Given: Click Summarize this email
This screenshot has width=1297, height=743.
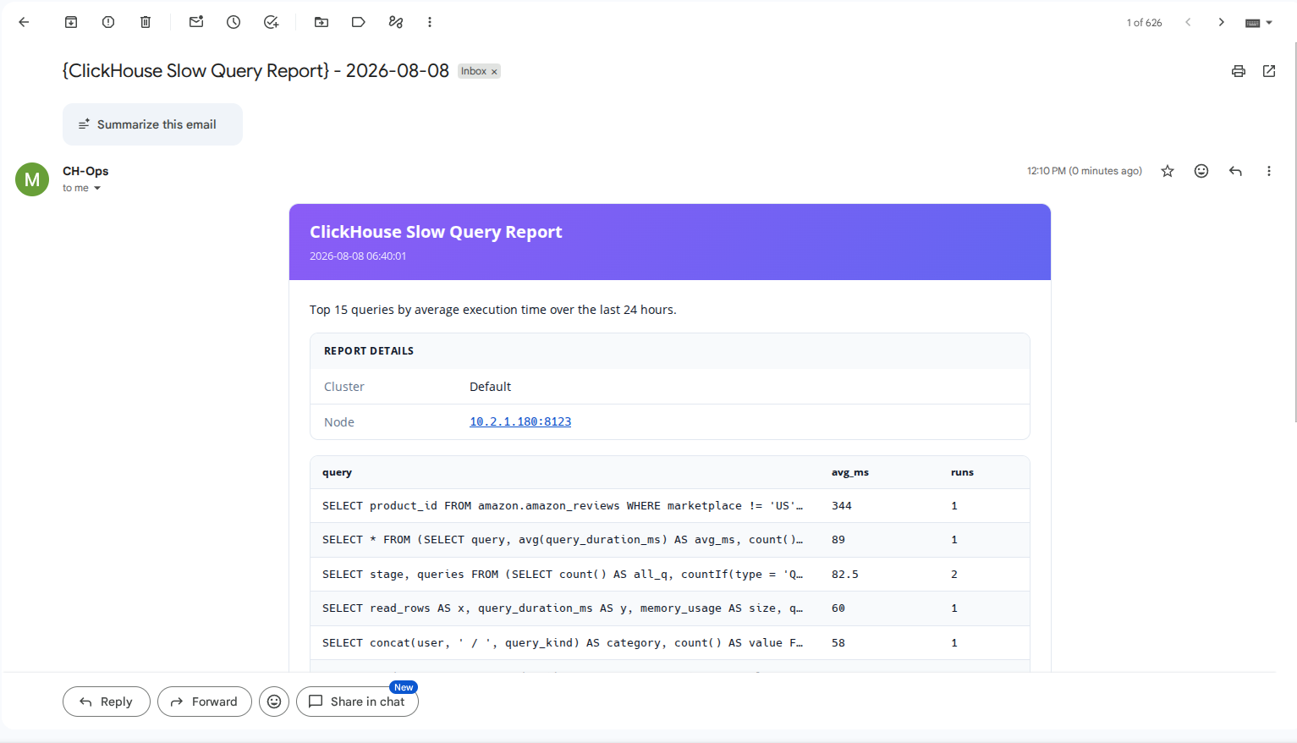Looking at the screenshot, I should tap(152, 124).
